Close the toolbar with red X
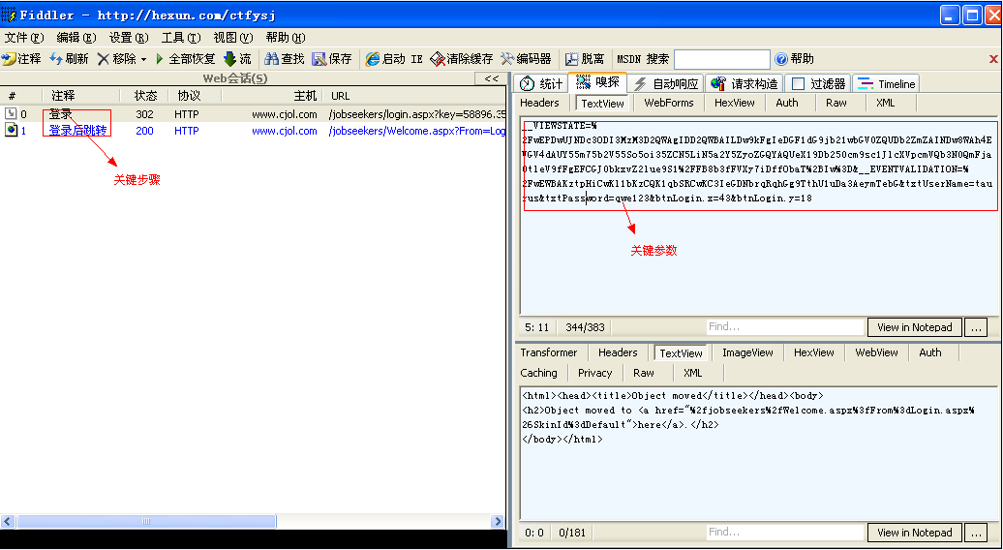Screen dimensions: 1003x550 click(993, 59)
